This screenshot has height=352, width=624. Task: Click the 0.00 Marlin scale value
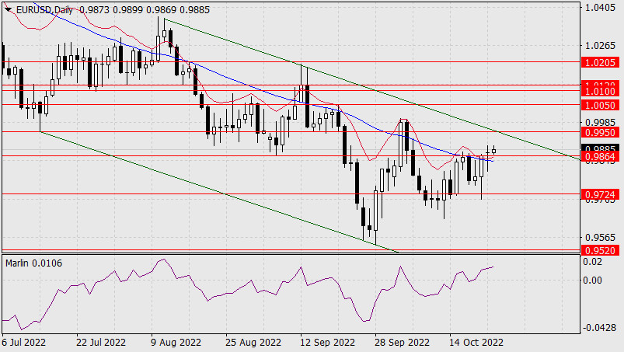click(x=593, y=281)
